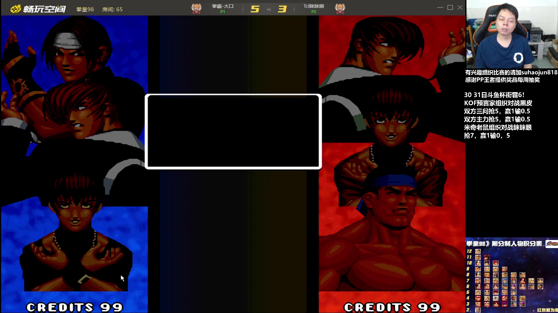Click first character icon in row 9
This screenshot has height=313, width=558.
point(478,269)
